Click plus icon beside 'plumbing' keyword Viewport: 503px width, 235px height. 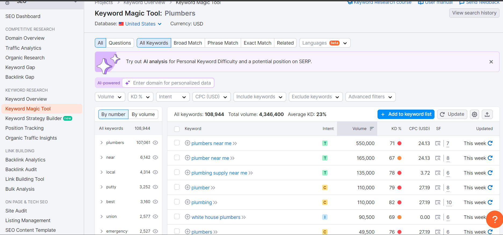click(x=188, y=202)
